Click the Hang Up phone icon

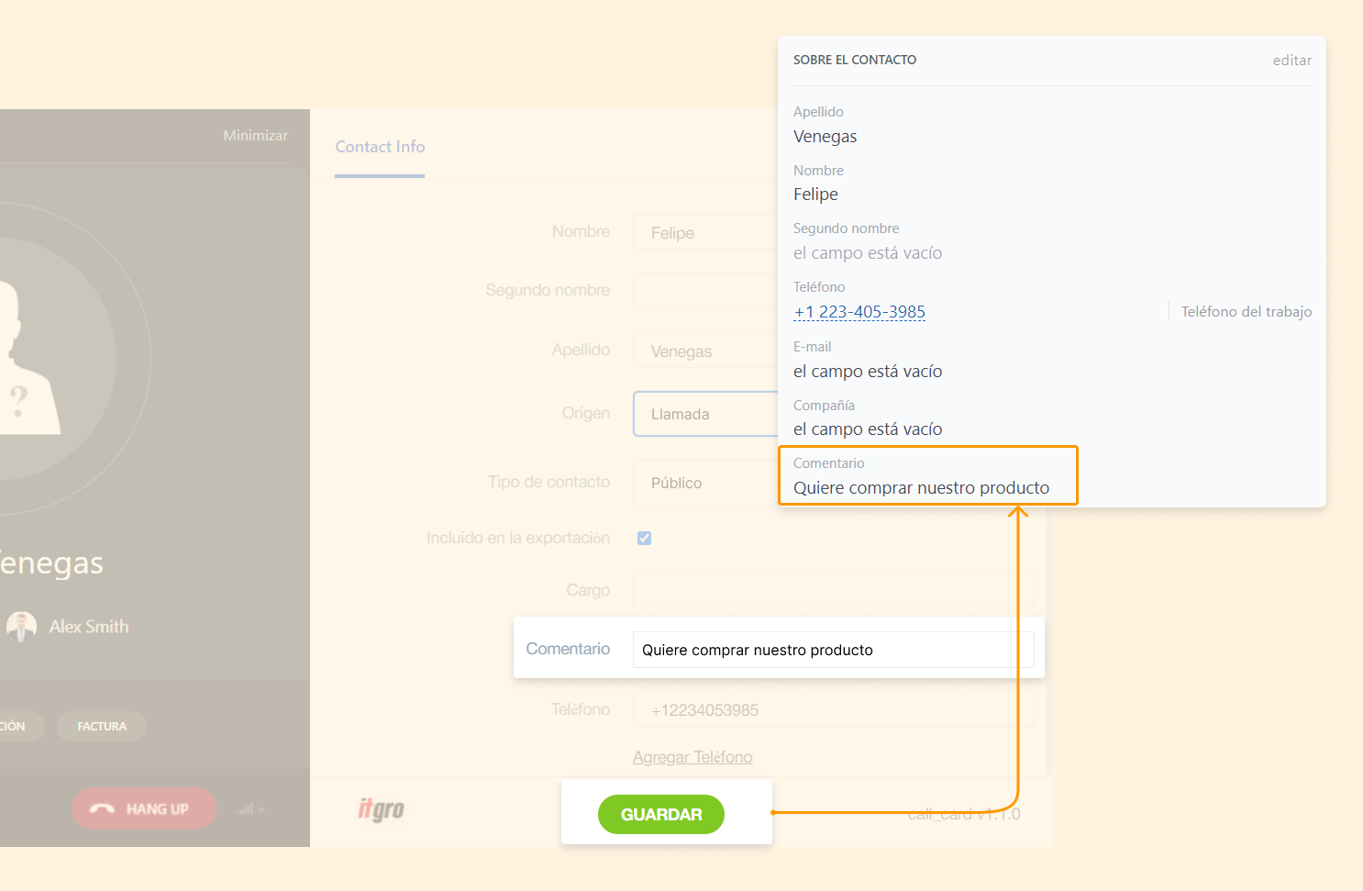pyautogui.click(x=102, y=809)
